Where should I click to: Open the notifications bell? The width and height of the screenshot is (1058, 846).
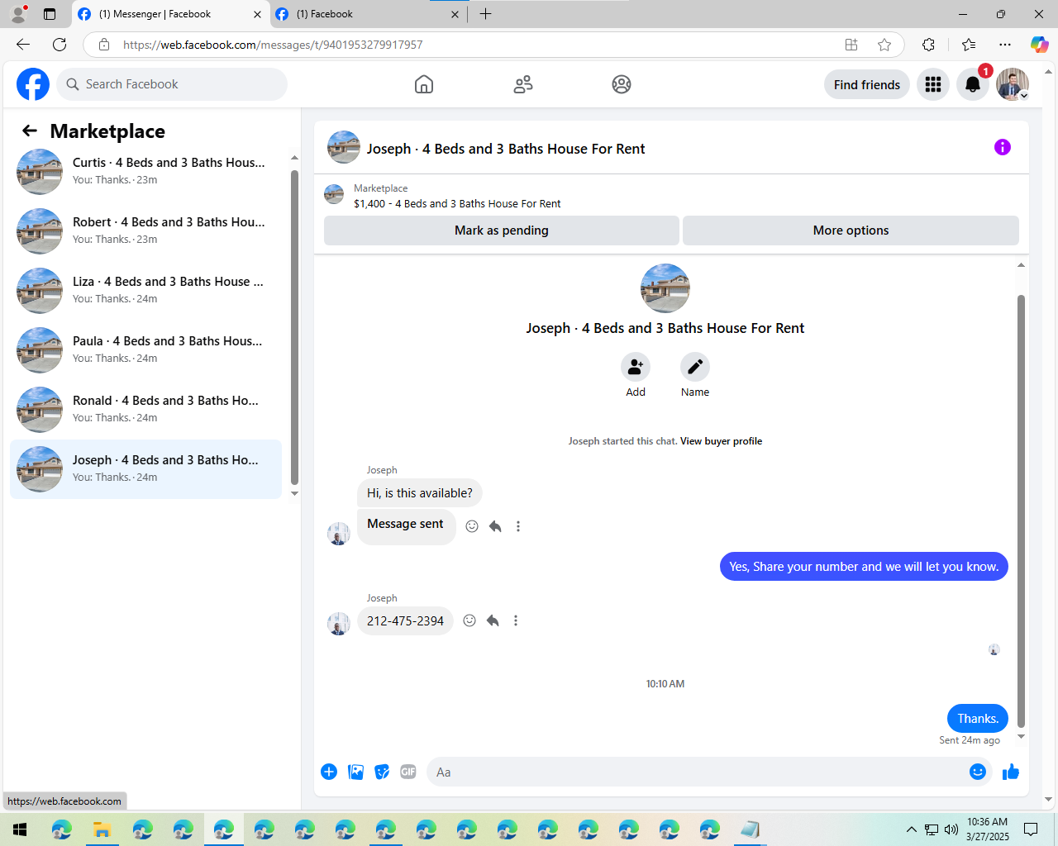tap(973, 84)
